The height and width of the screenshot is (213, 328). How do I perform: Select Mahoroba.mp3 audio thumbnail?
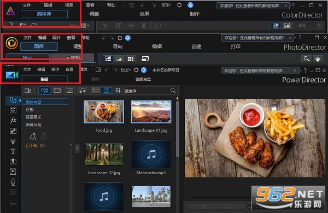[151, 154]
